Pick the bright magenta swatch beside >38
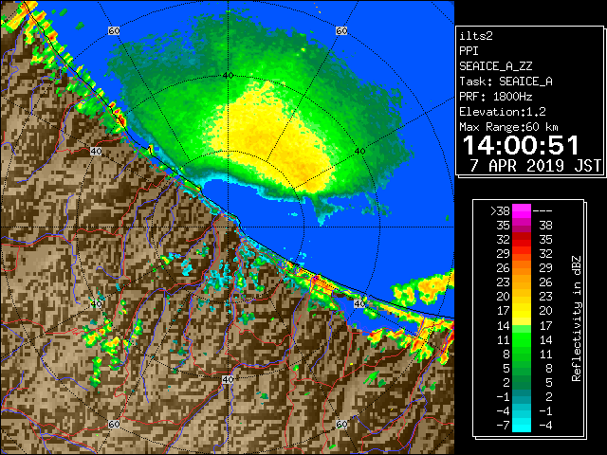Screen dimensions: 607x455 522,211
